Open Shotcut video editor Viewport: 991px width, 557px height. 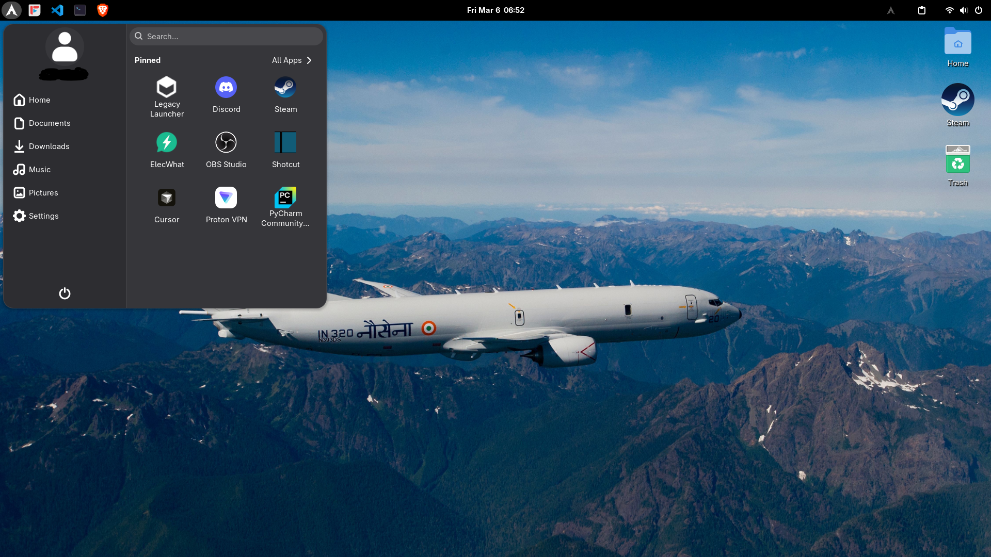pyautogui.click(x=285, y=150)
